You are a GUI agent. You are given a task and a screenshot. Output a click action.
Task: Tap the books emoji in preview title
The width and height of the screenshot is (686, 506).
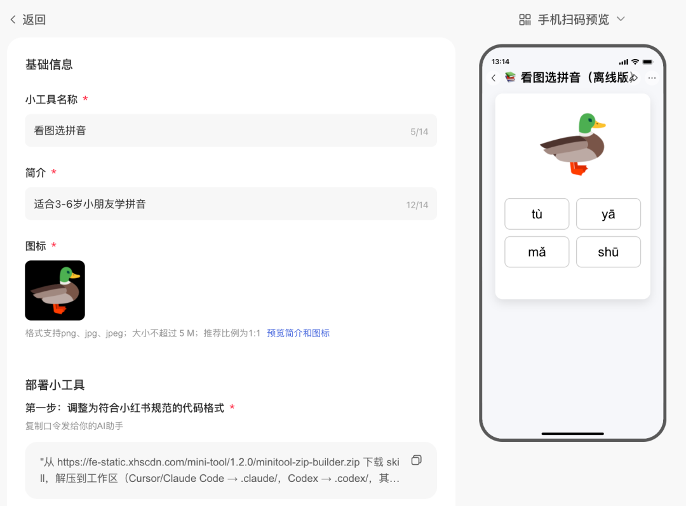(x=510, y=77)
